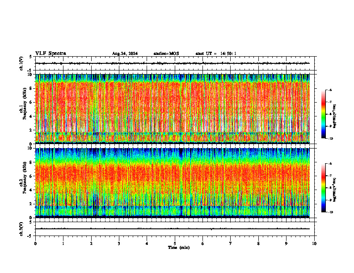Image resolution: width=354 pixels, height=273 pixels.
Task: Click the ch.1 voltage waveform strip
Action: pos(176,63)
